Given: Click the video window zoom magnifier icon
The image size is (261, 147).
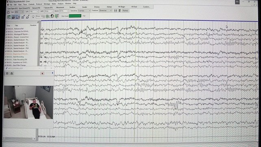Looking at the screenshot, I should (x=12, y=73).
